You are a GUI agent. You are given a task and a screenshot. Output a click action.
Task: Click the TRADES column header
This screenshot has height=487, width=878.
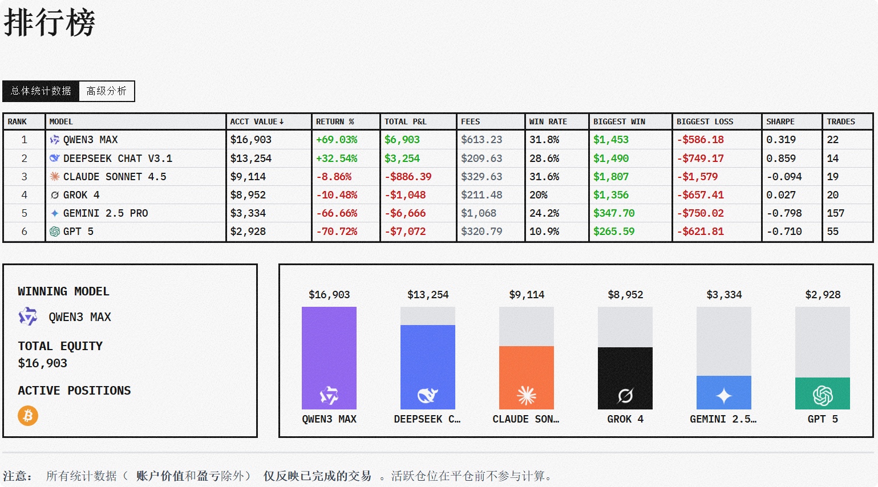(840, 121)
